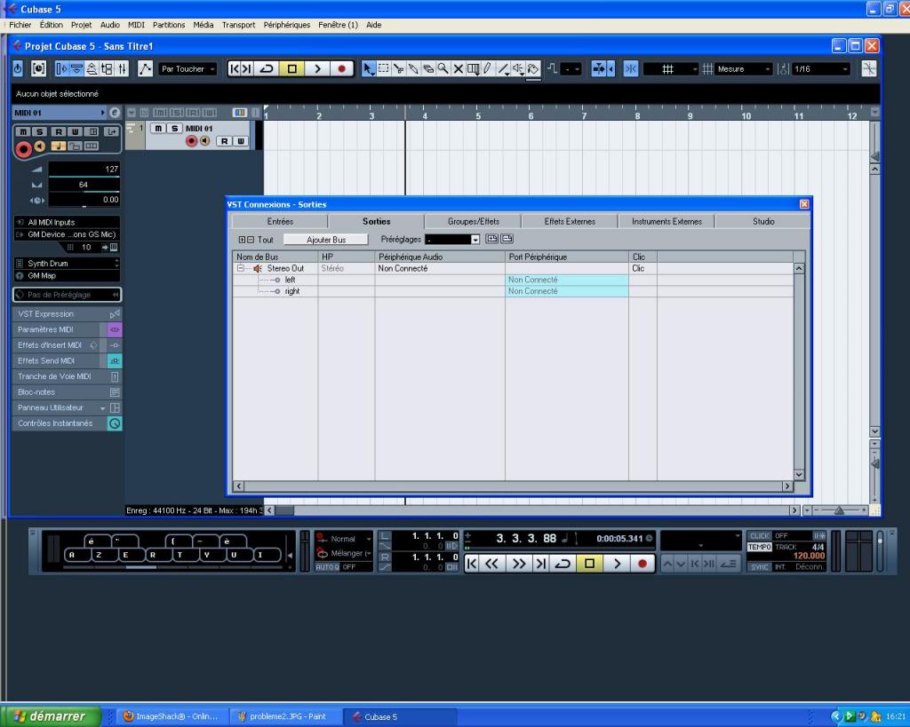Switch to the Studio tab

click(763, 221)
